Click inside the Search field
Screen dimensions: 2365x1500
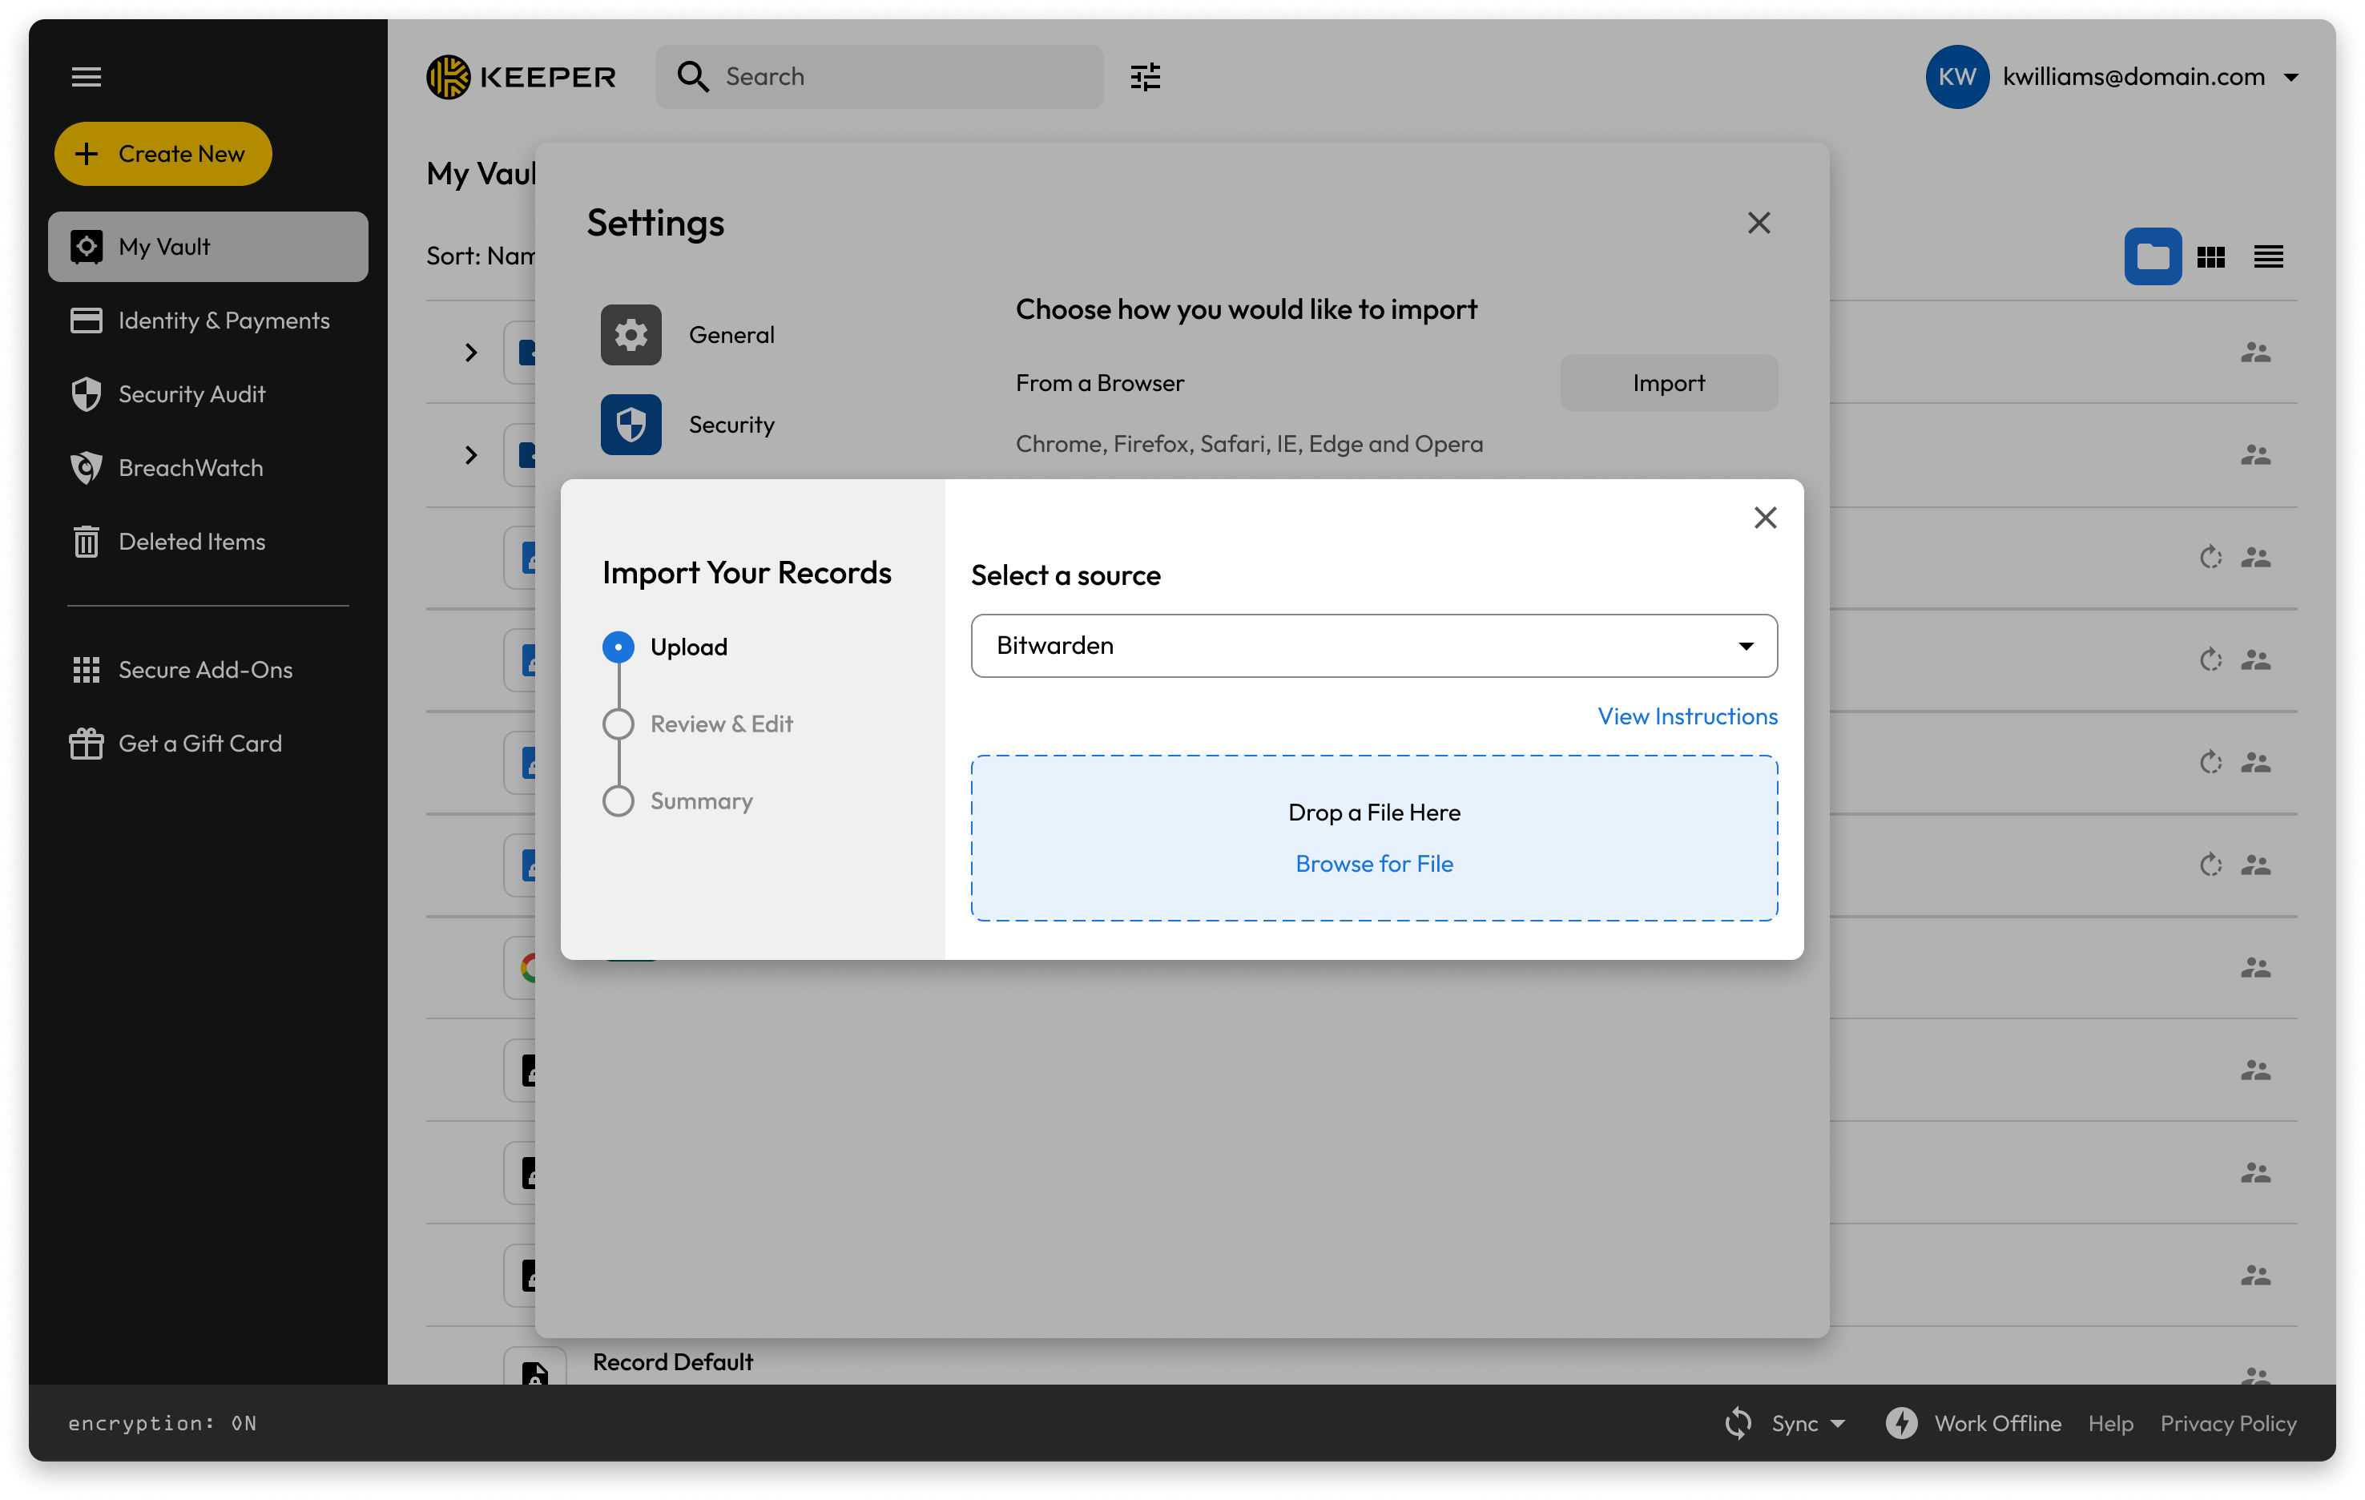[x=904, y=77]
